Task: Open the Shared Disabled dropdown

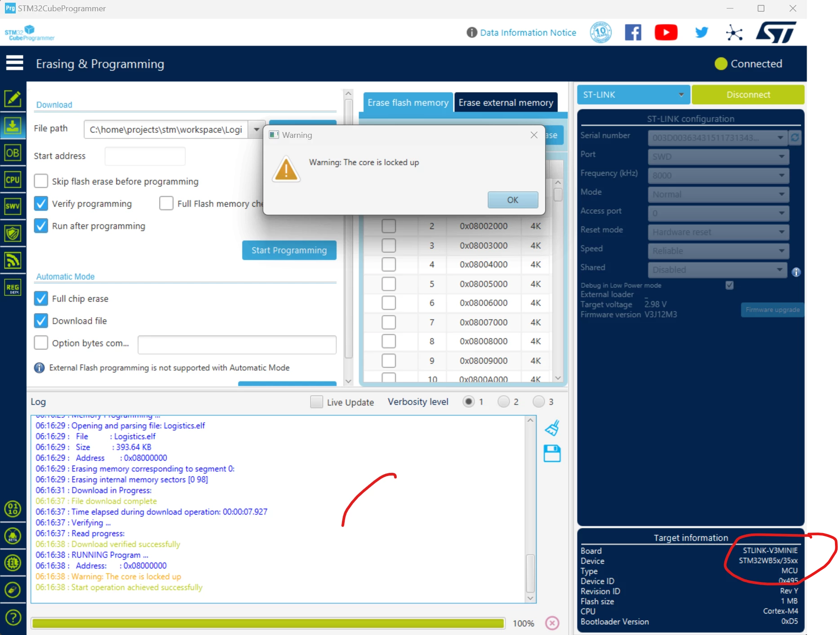Action: 718,269
